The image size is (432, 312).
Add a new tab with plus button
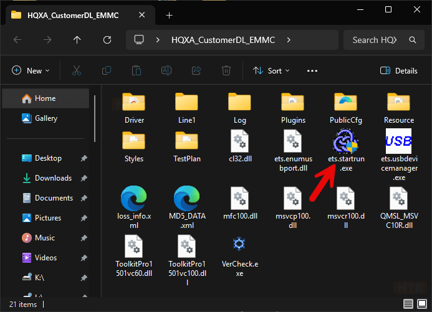click(x=169, y=15)
